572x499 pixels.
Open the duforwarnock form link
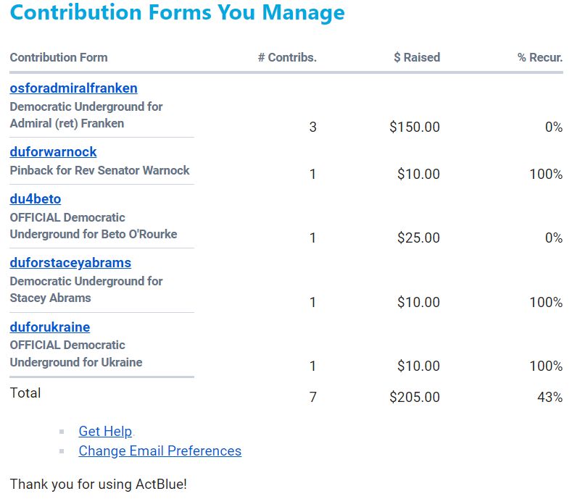click(x=53, y=152)
